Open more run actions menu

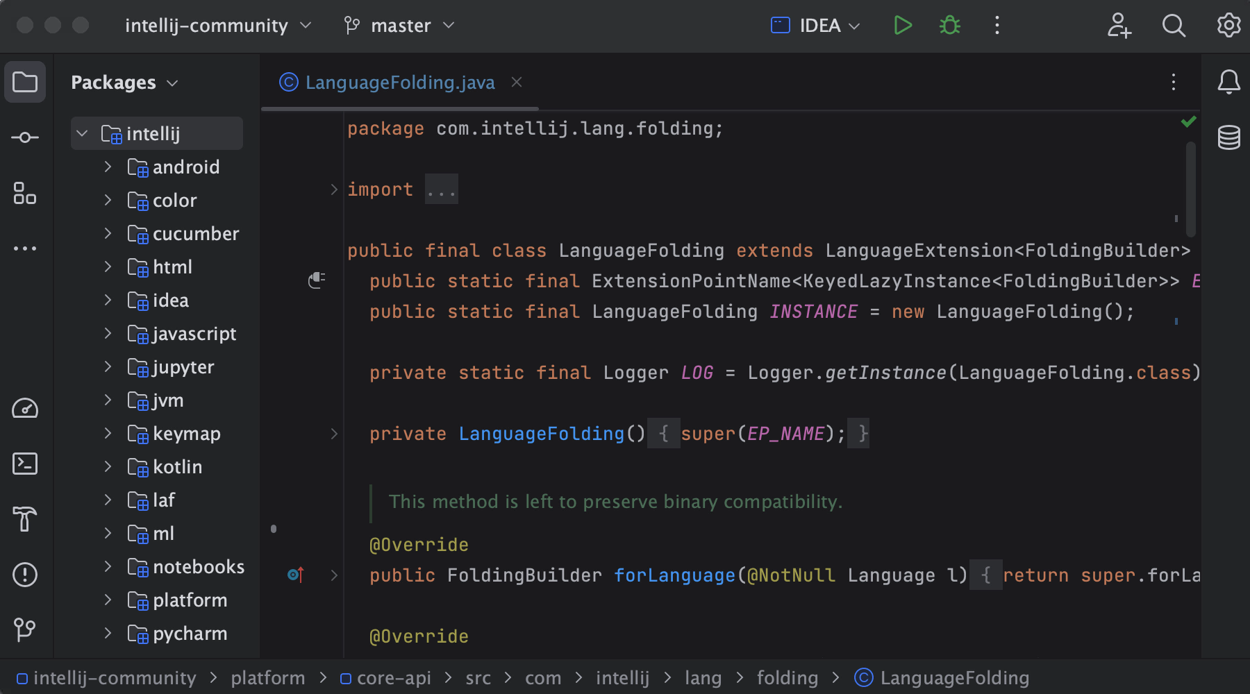(x=997, y=26)
